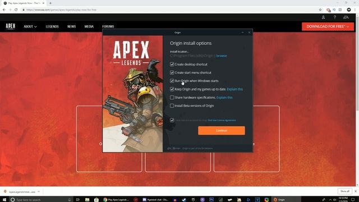This screenshot has height=202, width=359.
Task: Click Show all downloads button
Action: coord(345,191)
